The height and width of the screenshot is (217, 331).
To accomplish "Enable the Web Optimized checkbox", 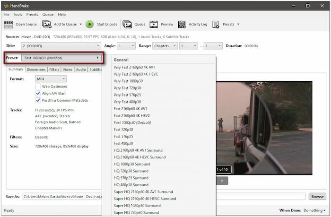I will (38, 87).
